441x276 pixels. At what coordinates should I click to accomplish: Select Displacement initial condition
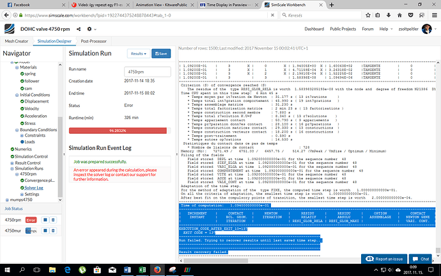click(36, 101)
